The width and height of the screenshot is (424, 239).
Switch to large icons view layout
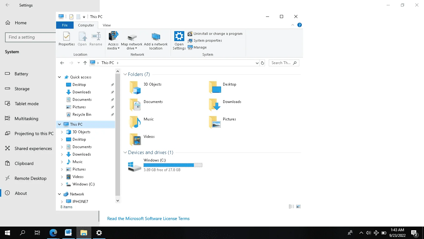pyautogui.click(x=298, y=207)
